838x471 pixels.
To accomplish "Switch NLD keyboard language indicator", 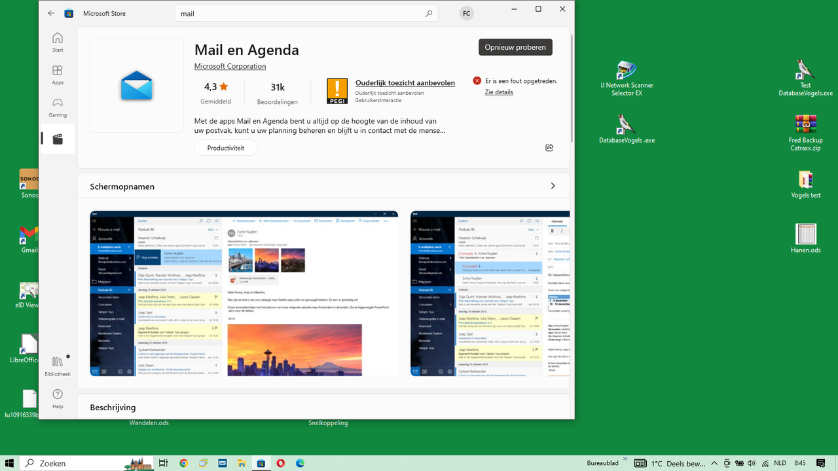I will point(780,463).
